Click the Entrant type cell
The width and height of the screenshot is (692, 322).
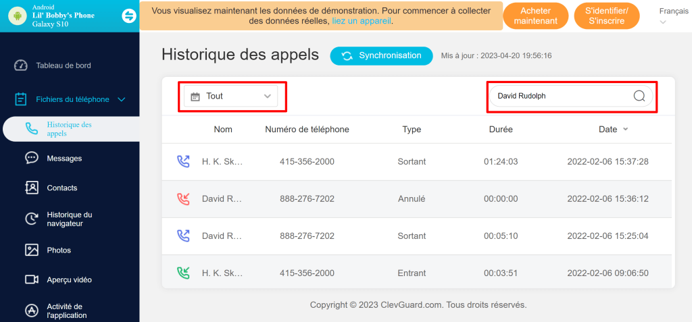coord(412,273)
